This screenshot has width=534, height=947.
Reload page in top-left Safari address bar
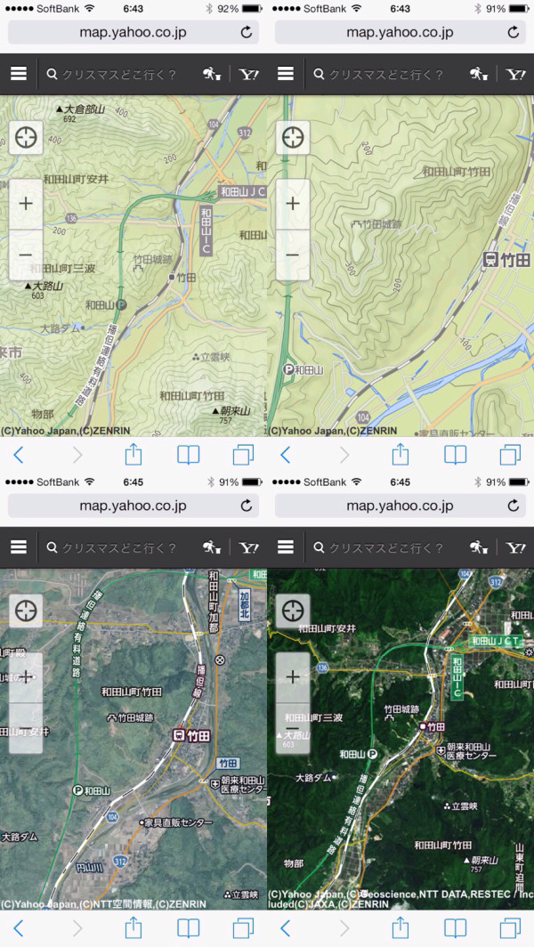[246, 33]
